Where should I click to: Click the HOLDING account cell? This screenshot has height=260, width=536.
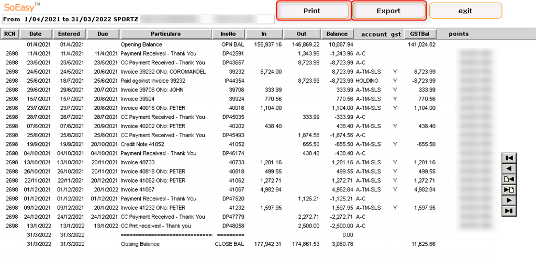[x=367, y=81]
